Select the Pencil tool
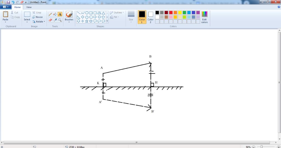This screenshot has height=148, width=281. (50, 14)
